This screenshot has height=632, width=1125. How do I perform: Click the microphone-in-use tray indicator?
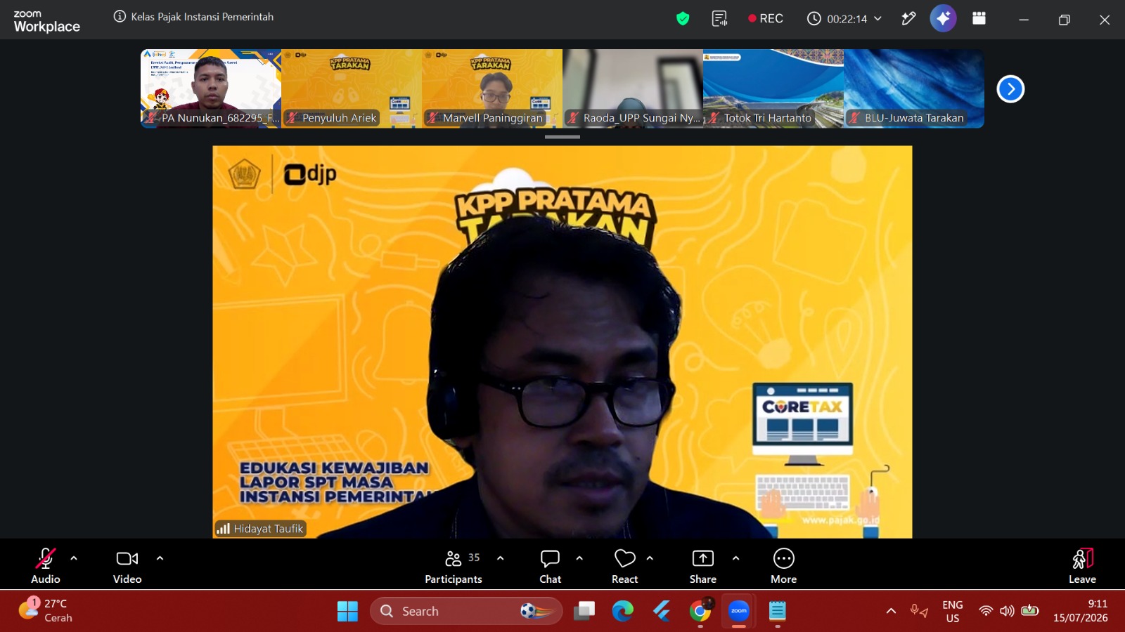click(919, 611)
